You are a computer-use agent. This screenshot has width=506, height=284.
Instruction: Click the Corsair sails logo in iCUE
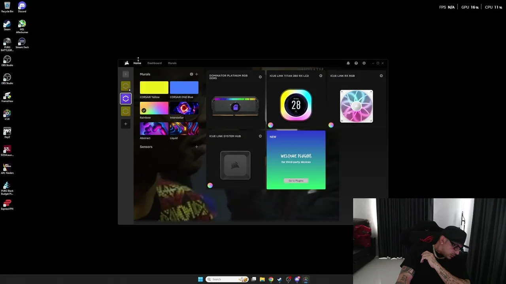[x=126, y=63]
